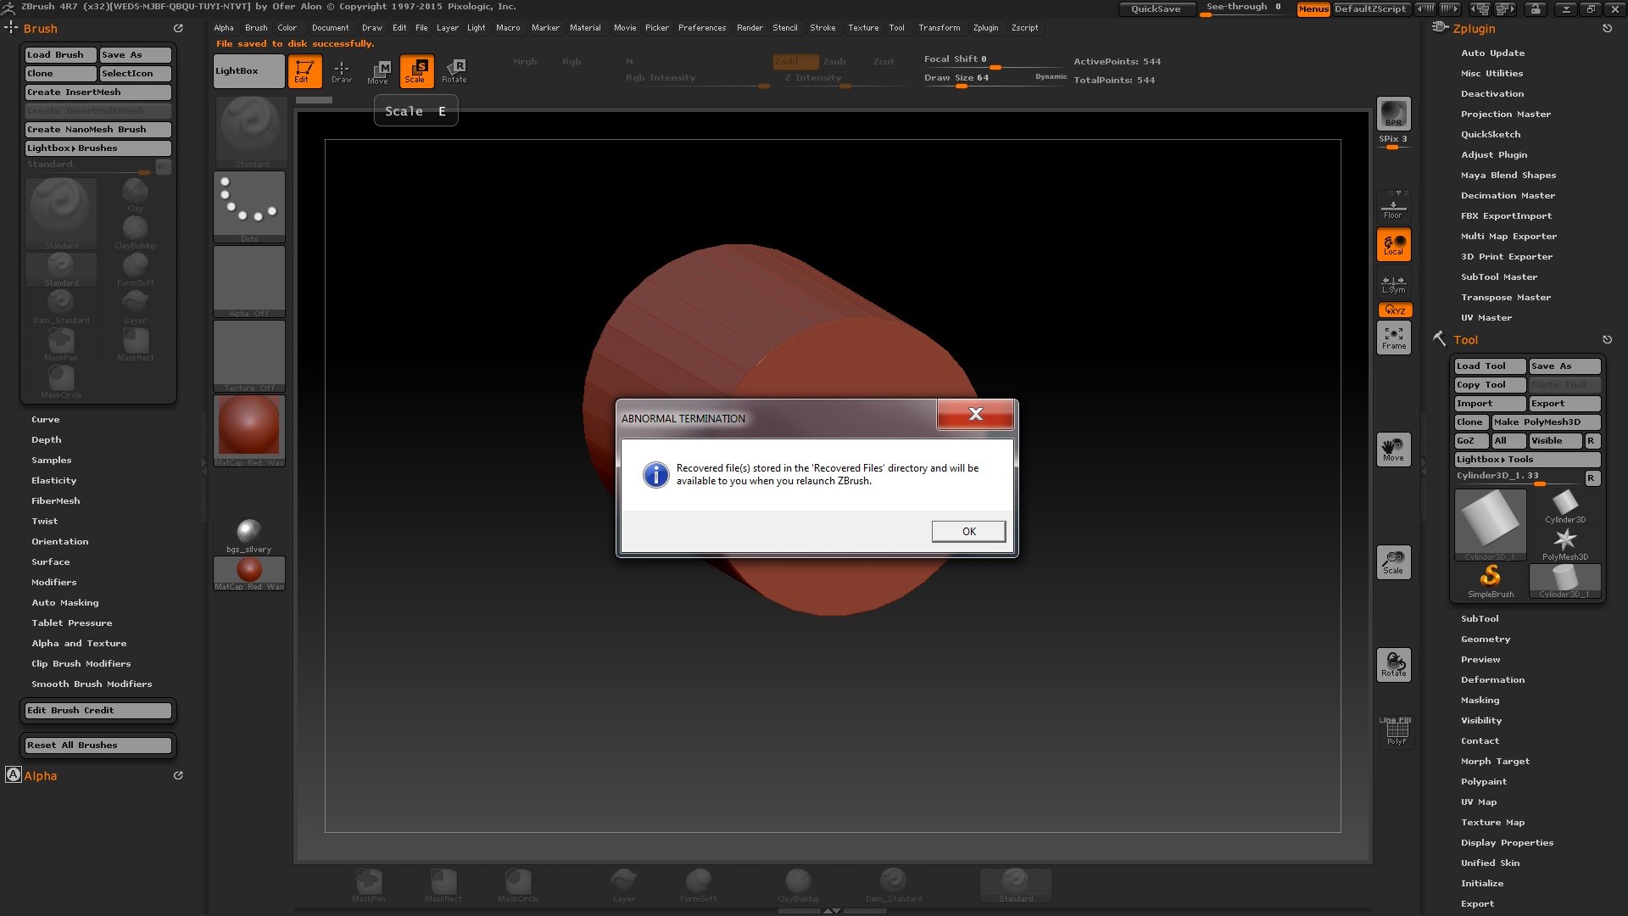This screenshot has height=916, width=1628.
Task: Toggle XYZ rotation mode
Action: point(1395,310)
